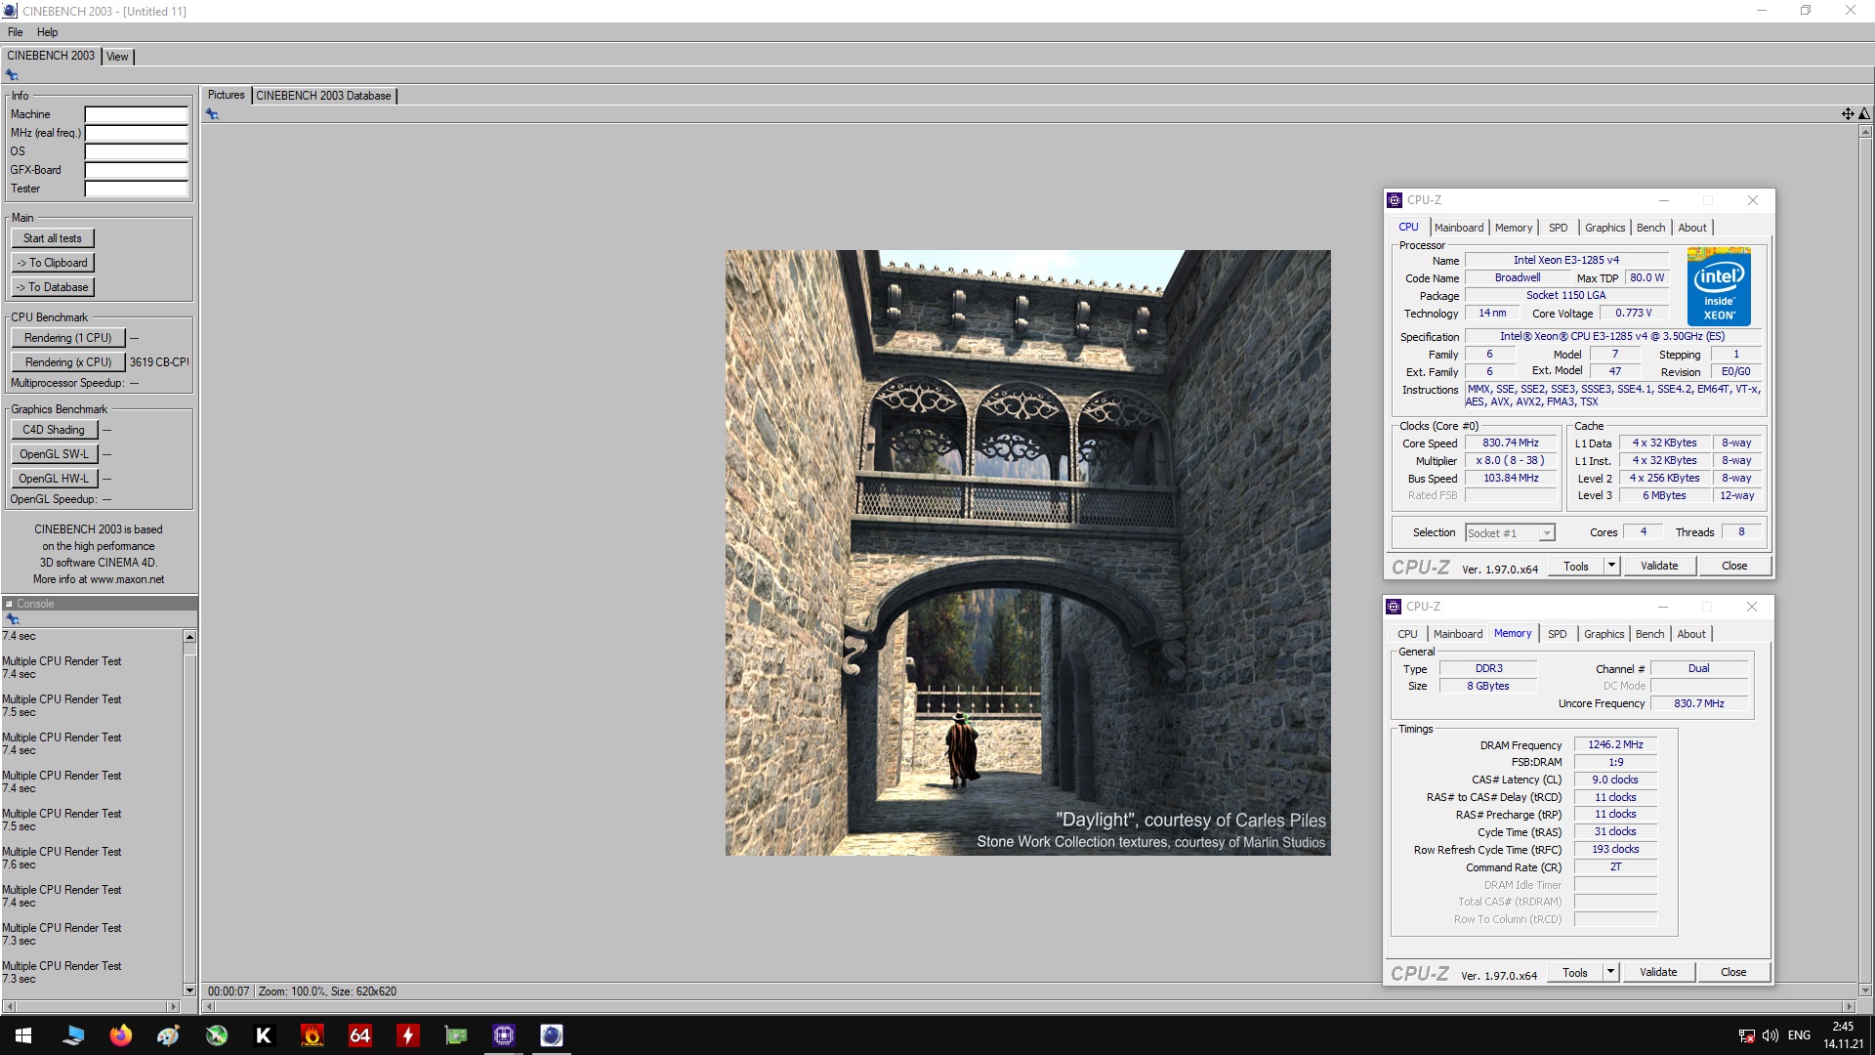Click the MHz (real freq.) input field

(136, 133)
